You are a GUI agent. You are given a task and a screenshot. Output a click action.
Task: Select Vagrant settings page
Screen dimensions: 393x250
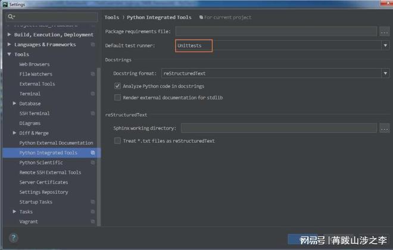coord(29,221)
